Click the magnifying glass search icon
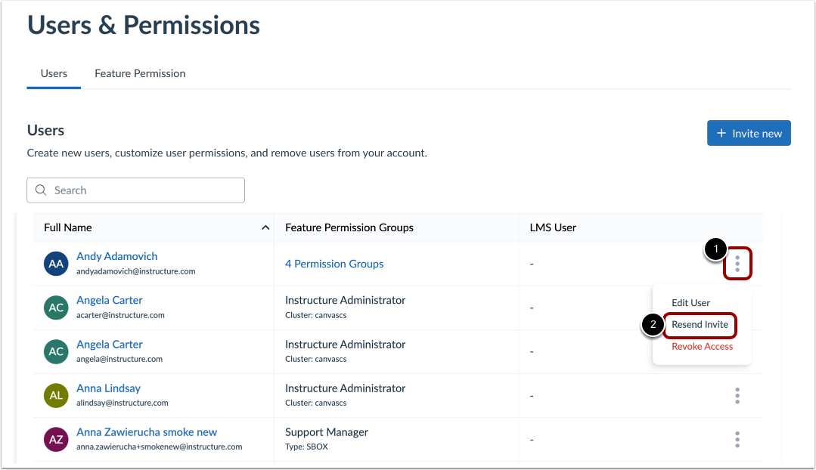816x470 pixels. [x=40, y=190]
